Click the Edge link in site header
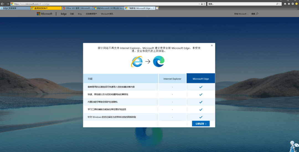Screen dimensions: 299x152 tap(64, 14)
